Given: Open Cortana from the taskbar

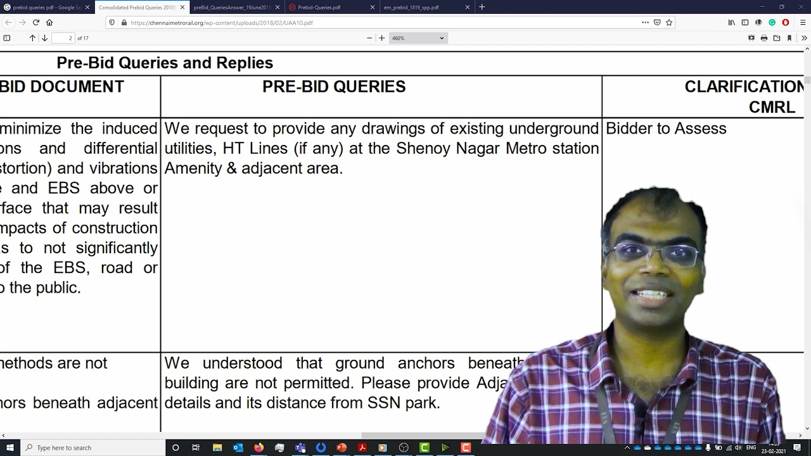Looking at the screenshot, I should 176,448.
